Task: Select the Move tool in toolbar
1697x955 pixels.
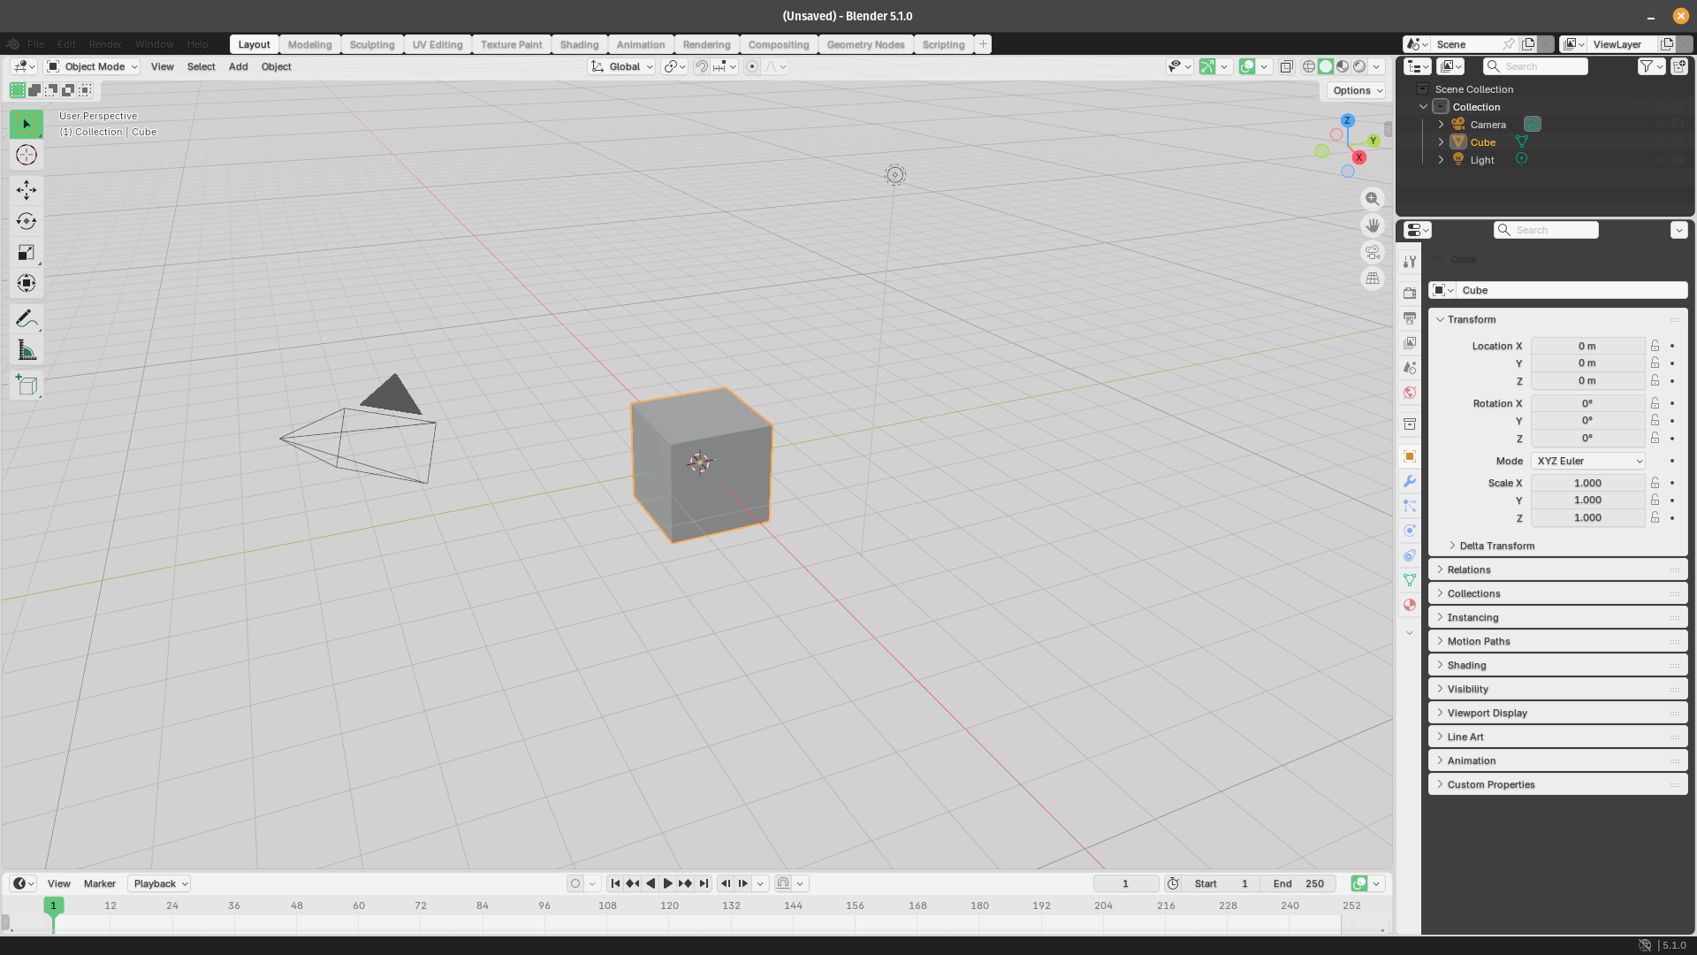Action: [x=27, y=190]
